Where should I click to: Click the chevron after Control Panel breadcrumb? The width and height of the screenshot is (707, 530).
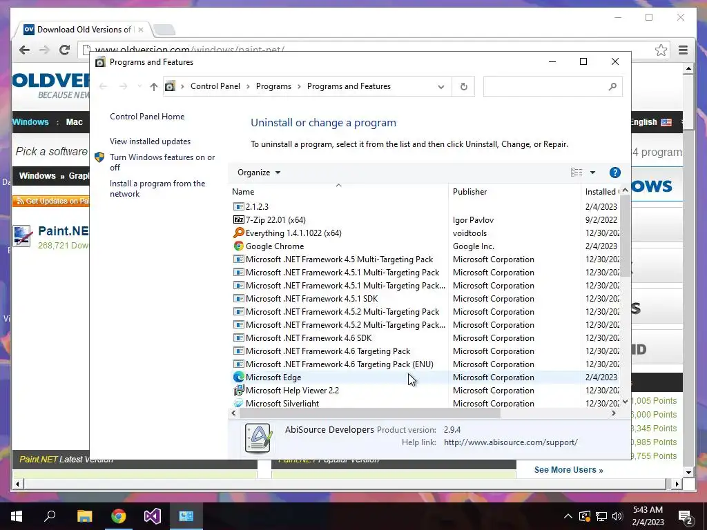tap(248, 86)
